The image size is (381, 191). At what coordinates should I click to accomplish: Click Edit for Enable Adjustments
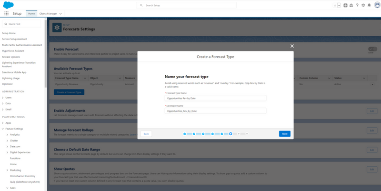pyautogui.click(x=372, y=111)
